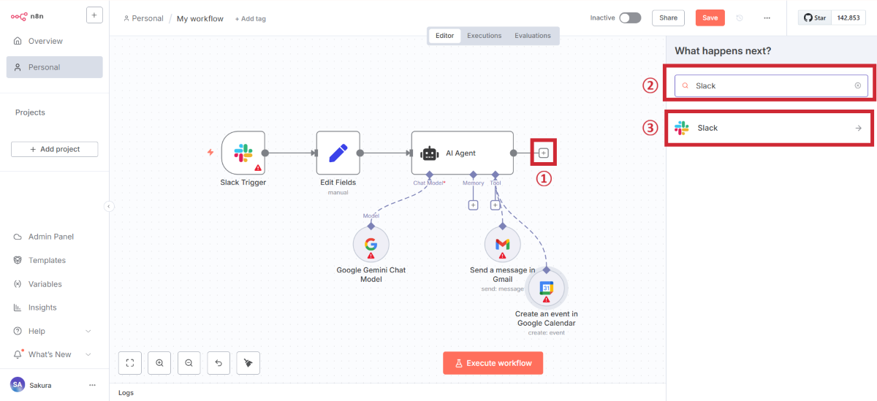Click the plus connector after AI Agent
Image resolution: width=877 pixels, height=401 pixels.
543,153
